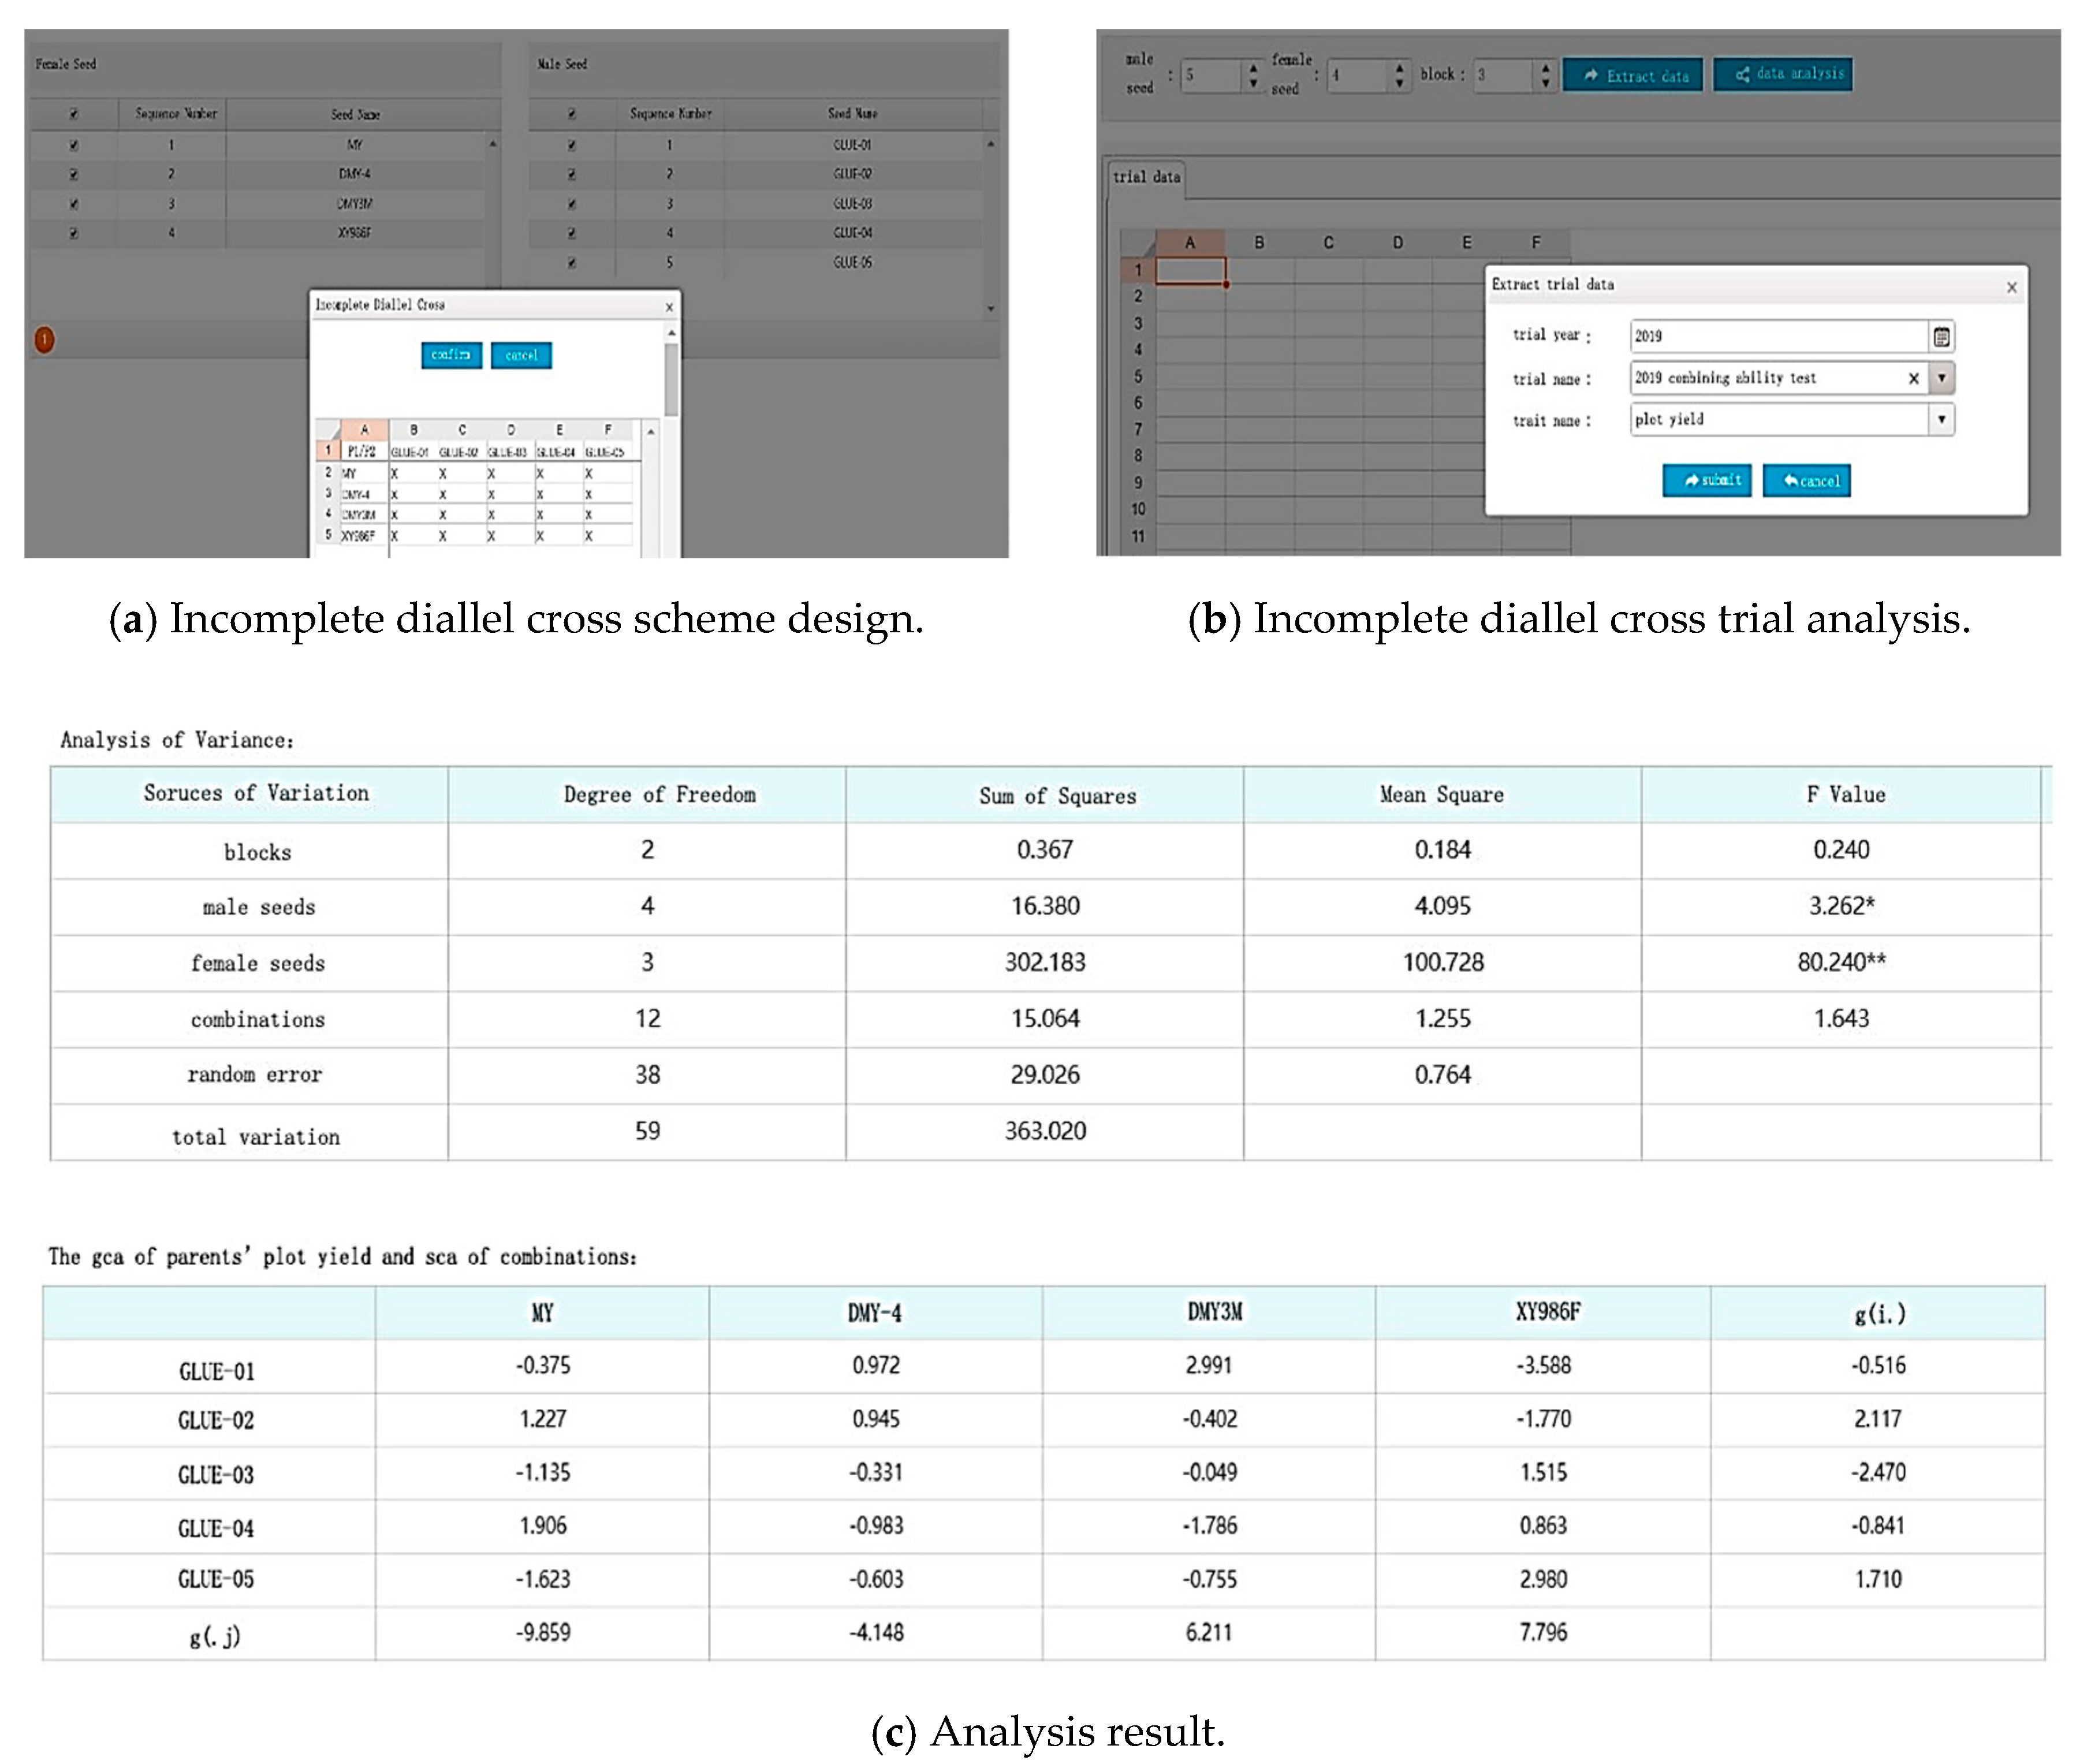Click the orange page 1 badge

45,340
